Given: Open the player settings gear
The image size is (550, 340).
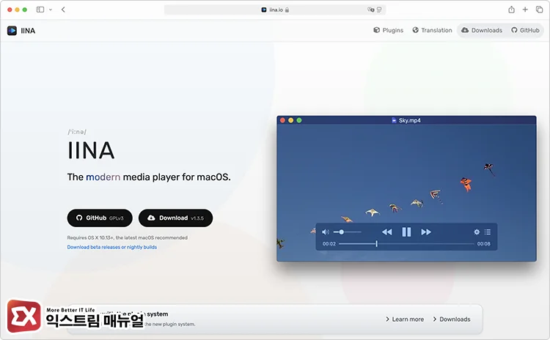Looking at the screenshot, I should (x=477, y=232).
